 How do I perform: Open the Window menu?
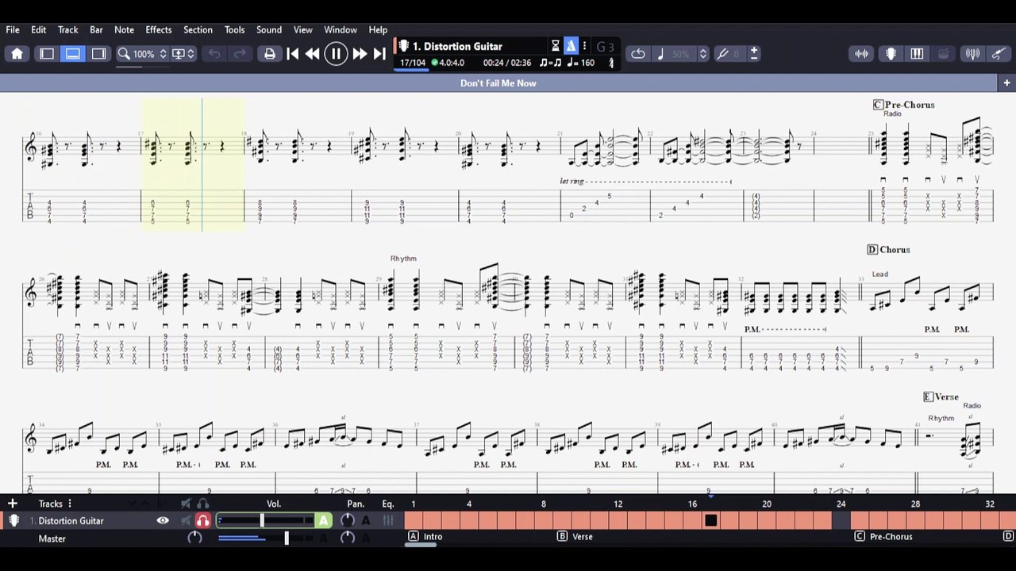tap(341, 30)
